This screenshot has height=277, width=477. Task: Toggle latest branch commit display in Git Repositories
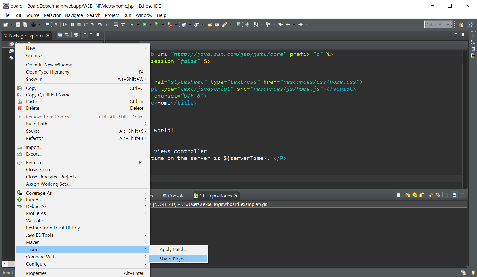pyautogui.click(x=454, y=195)
